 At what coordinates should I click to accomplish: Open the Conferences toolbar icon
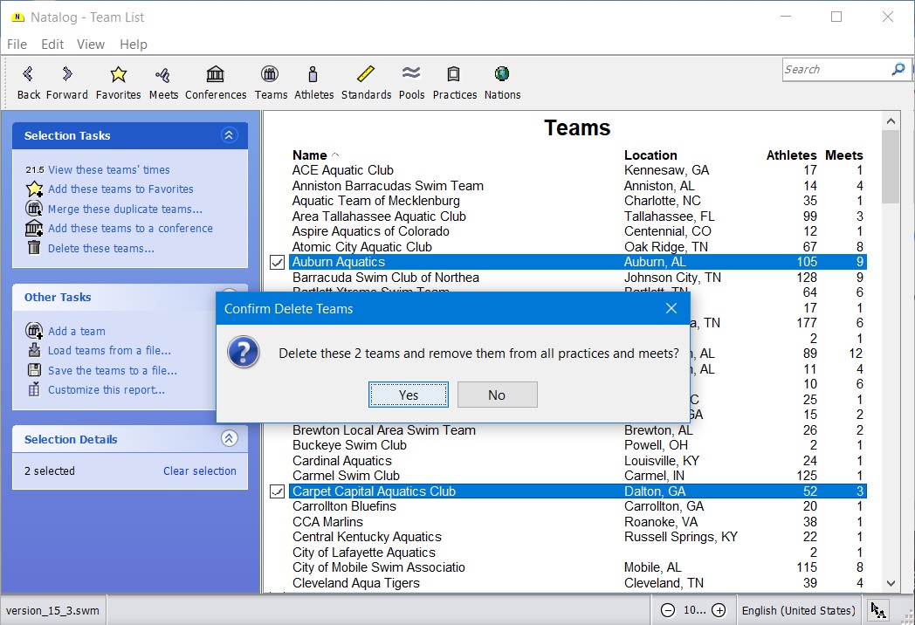click(x=216, y=75)
